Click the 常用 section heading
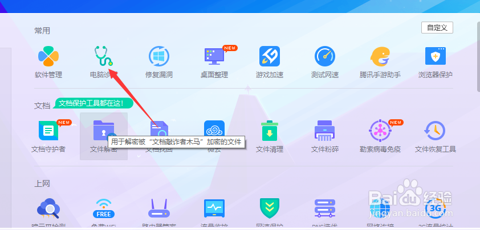 pyautogui.click(x=42, y=31)
